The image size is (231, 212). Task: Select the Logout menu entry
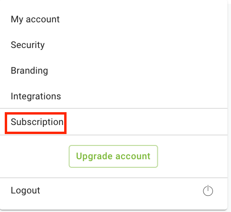[x=114, y=191]
